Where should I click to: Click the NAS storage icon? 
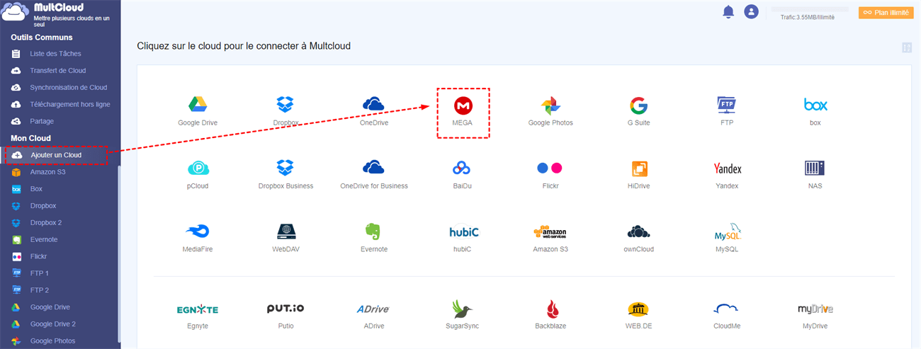point(815,168)
